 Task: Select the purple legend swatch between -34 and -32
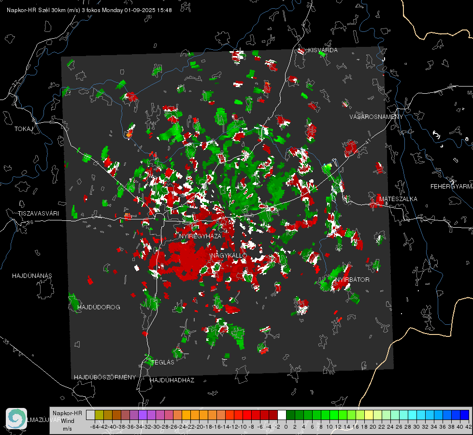click(143, 415)
